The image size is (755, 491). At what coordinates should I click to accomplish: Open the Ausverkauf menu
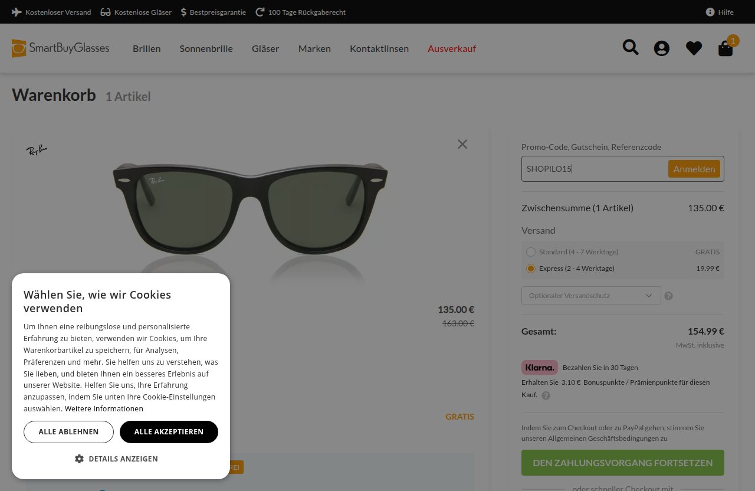pos(452,48)
